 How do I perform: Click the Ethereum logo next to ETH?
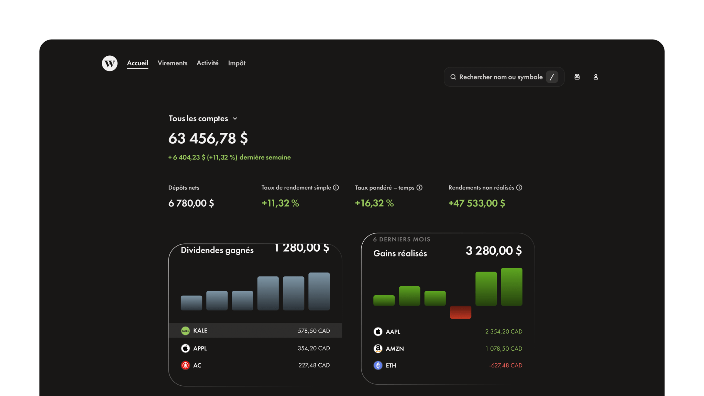378,365
